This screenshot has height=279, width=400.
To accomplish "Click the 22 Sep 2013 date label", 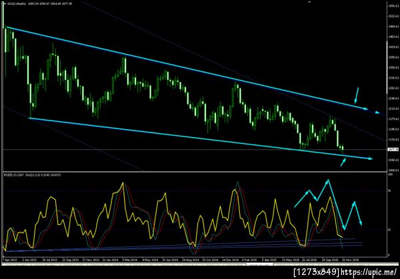I will tap(71, 260).
